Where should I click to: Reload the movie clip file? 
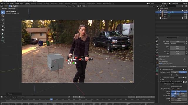[x=186, y=82]
